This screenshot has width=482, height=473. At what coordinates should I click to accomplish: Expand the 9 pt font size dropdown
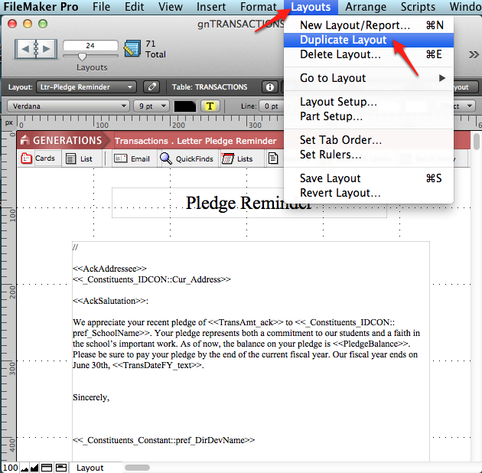[151, 106]
